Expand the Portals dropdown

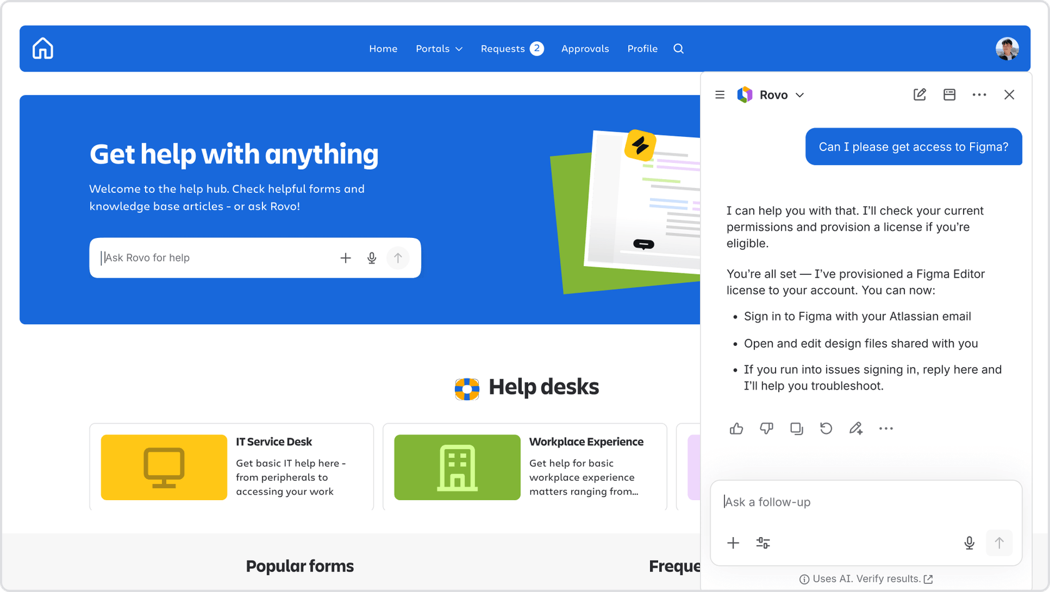point(439,49)
